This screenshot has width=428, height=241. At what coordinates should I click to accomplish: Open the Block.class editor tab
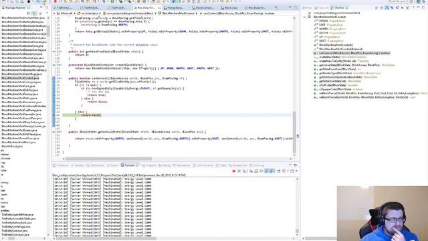pyautogui.click(x=229, y=7)
